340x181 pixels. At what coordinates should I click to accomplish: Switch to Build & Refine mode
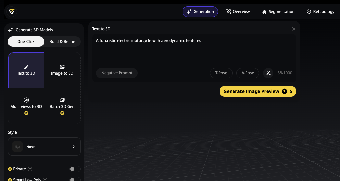click(x=62, y=42)
